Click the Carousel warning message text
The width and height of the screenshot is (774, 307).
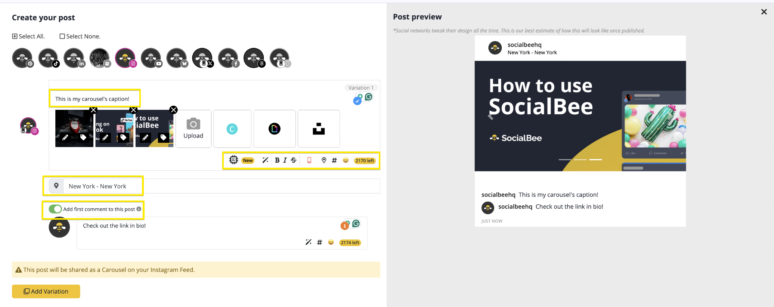point(109,270)
